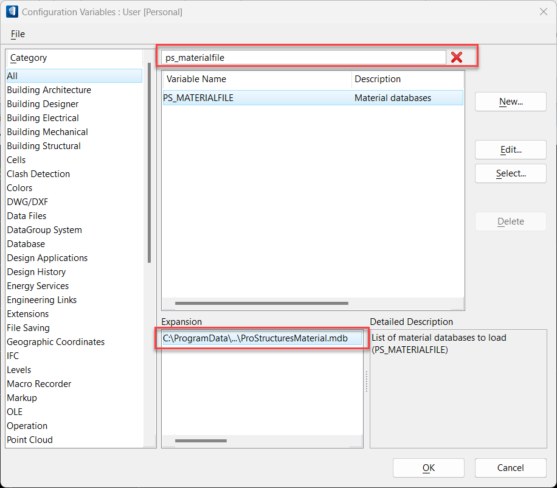Select the Cells category

click(16, 160)
